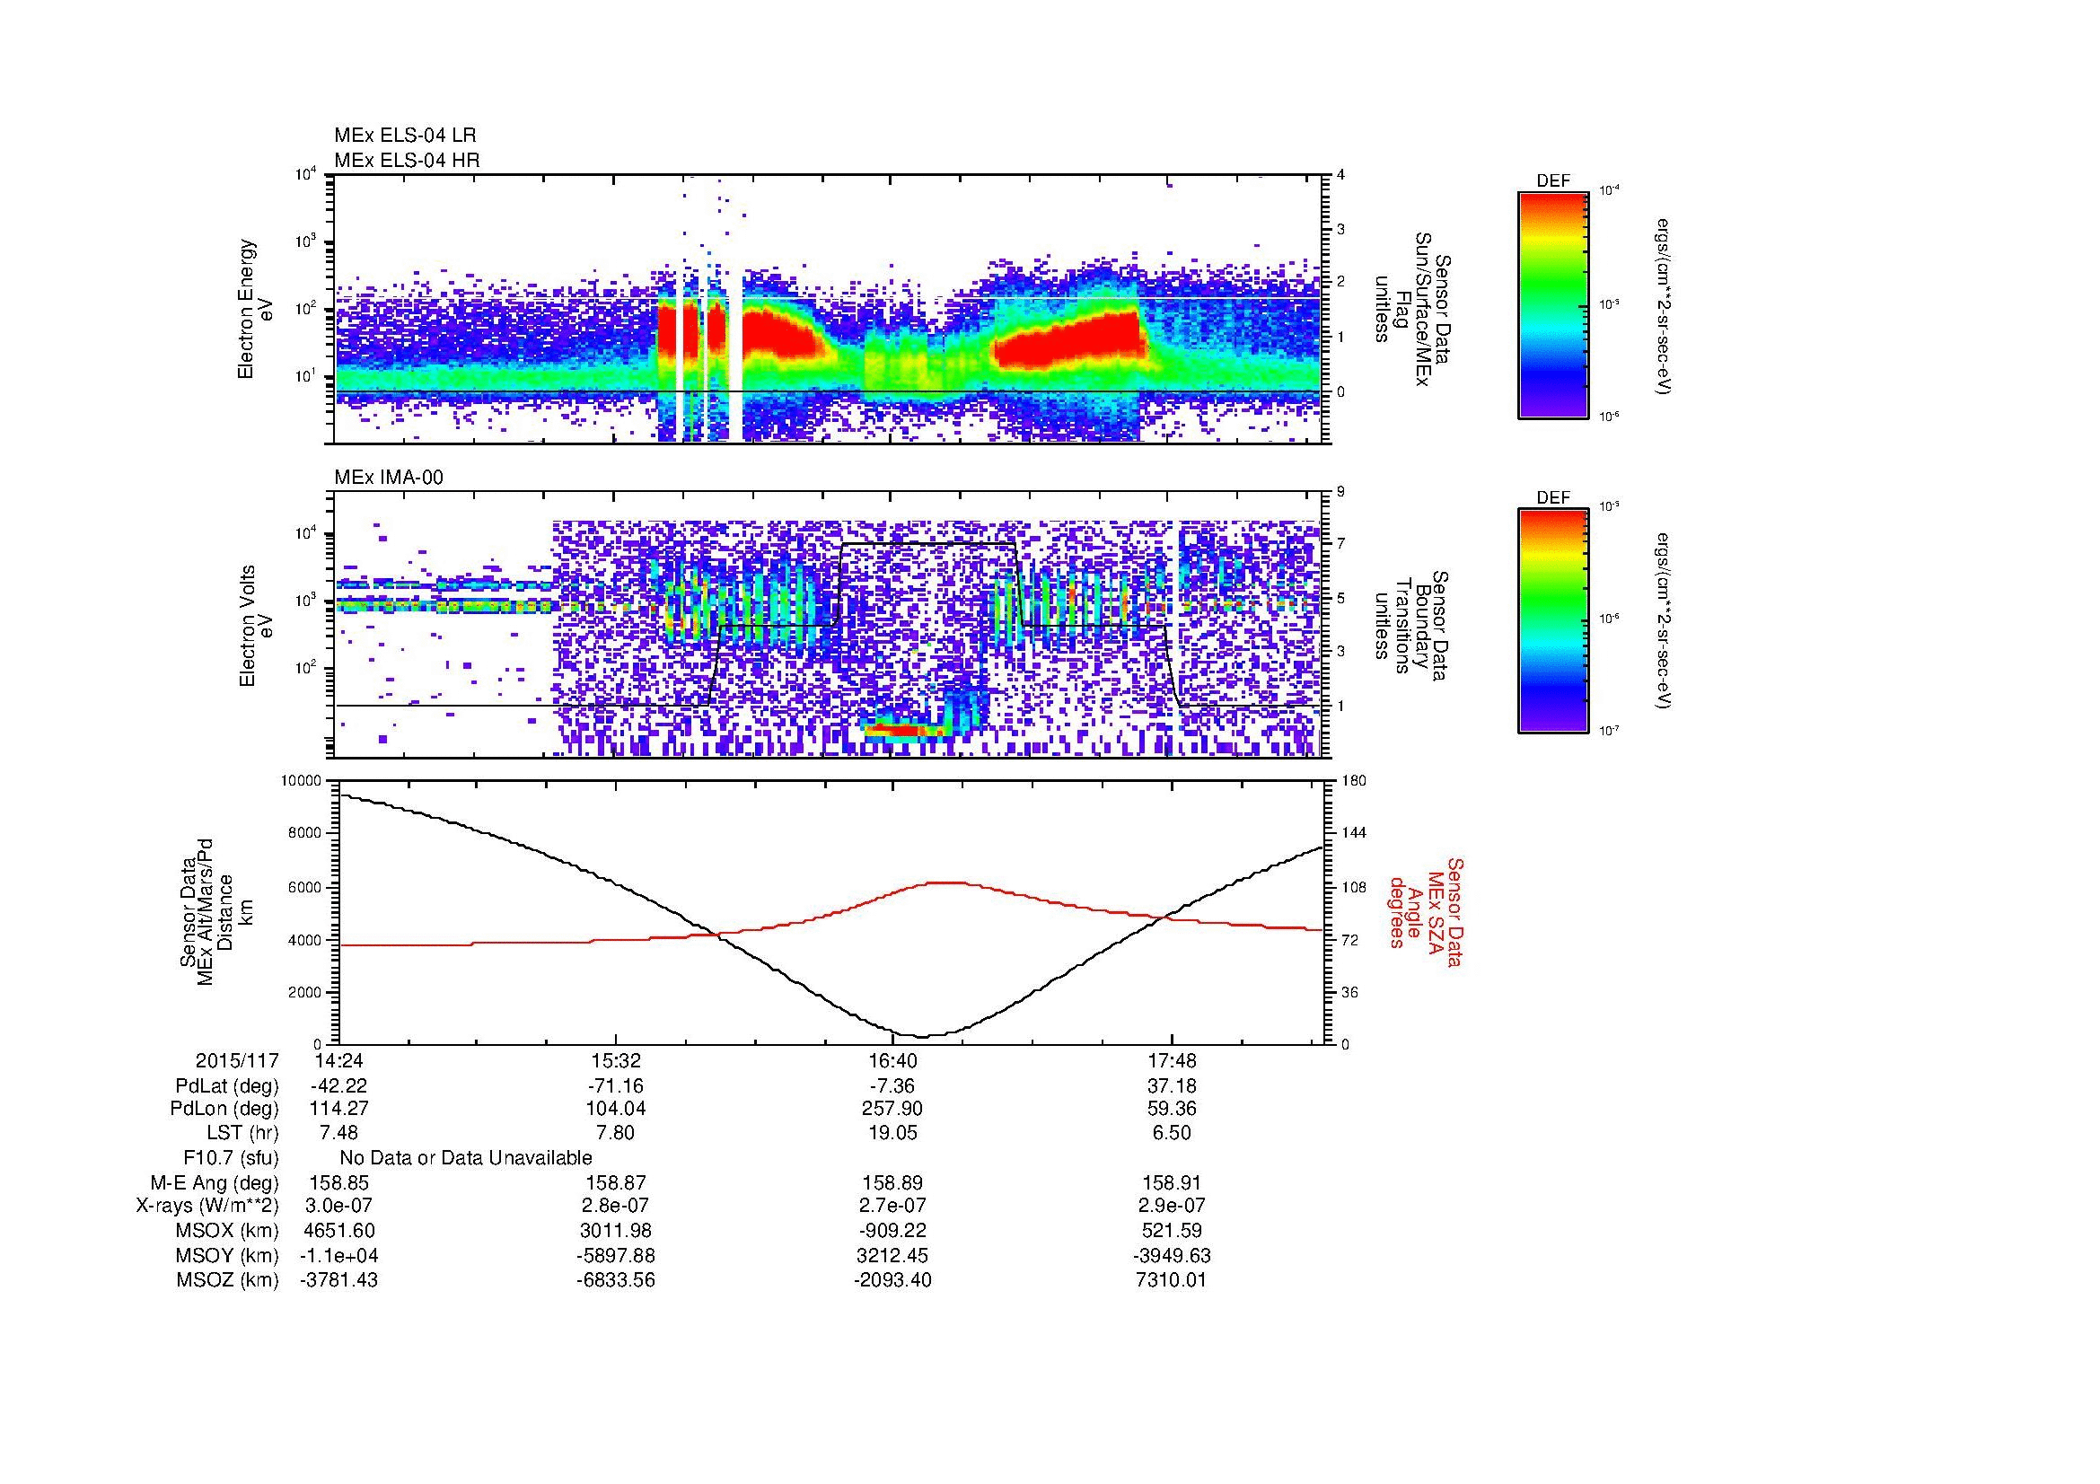Click the 'MSOX (km)' row label

coord(227,1232)
